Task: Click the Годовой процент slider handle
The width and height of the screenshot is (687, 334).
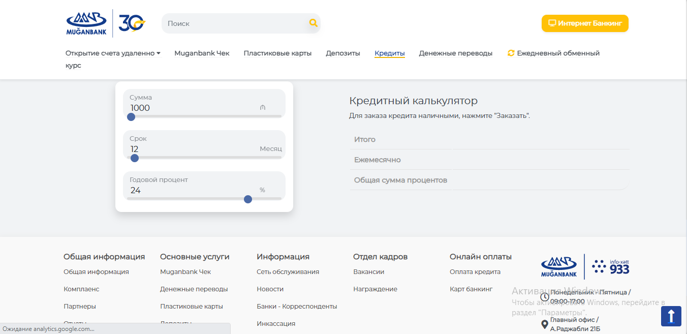Action: coord(248,199)
